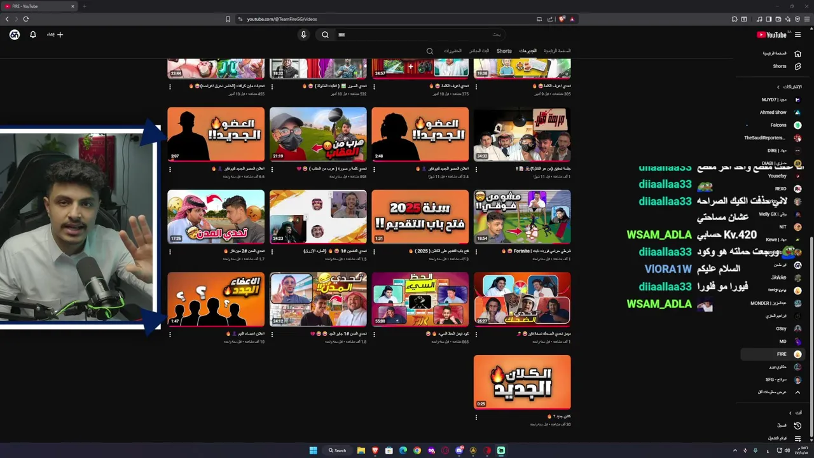Viewport: 814px width, 458px height.
Task: Open REXO channel from sidebar
Action: (781, 189)
